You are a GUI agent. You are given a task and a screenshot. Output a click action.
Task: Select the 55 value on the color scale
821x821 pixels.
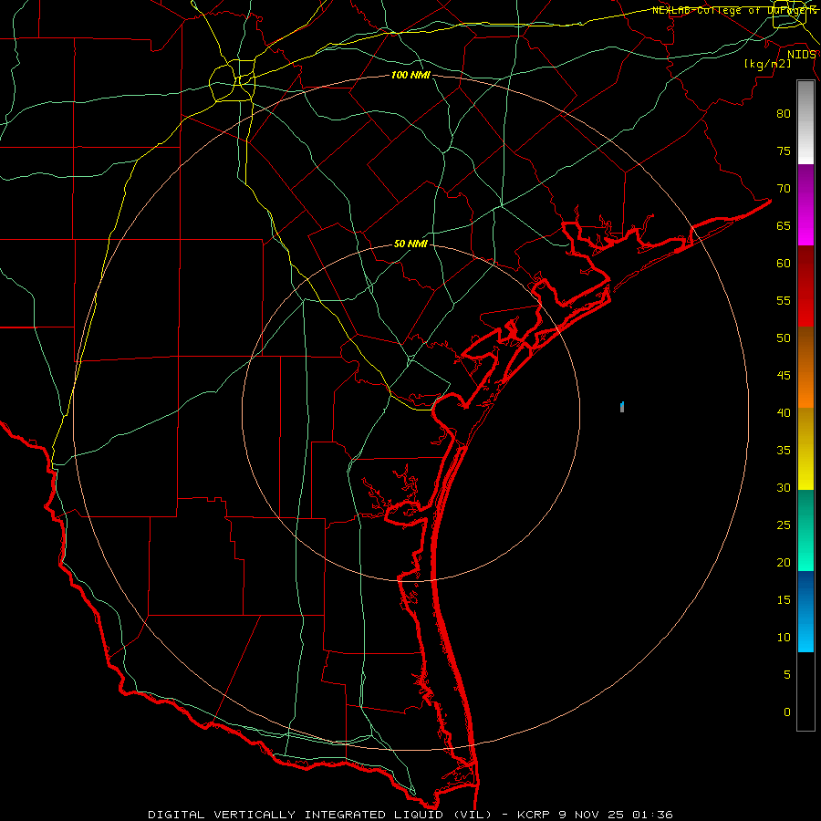click(x=784, y=300)
